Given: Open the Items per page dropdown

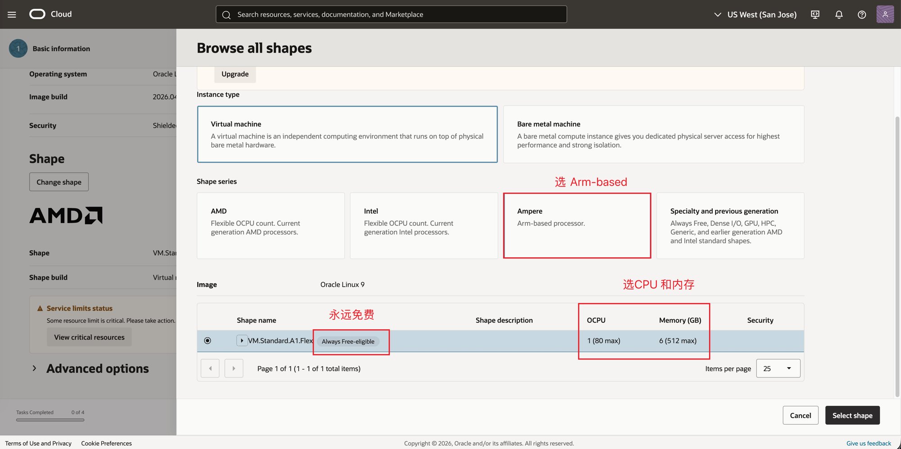Looking at the screenshot, I should pyautogui.click(x=778, y=368).
